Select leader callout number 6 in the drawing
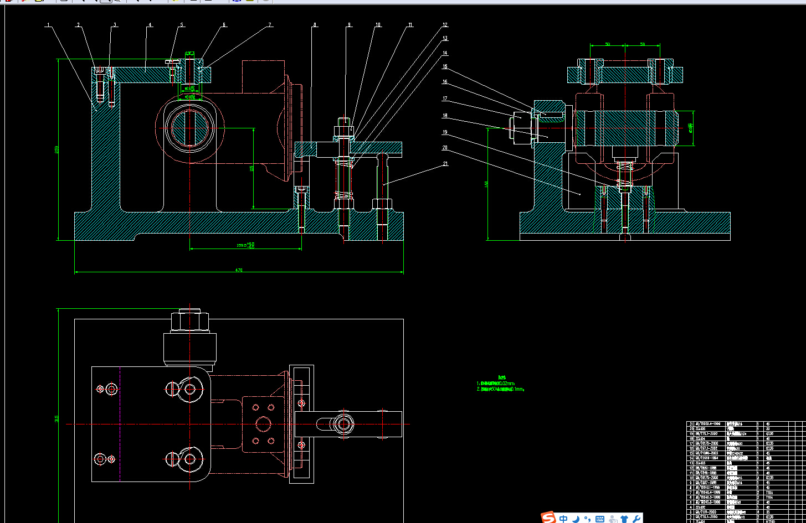Viewport: 806px width, 523px height. tap(224, 25)
